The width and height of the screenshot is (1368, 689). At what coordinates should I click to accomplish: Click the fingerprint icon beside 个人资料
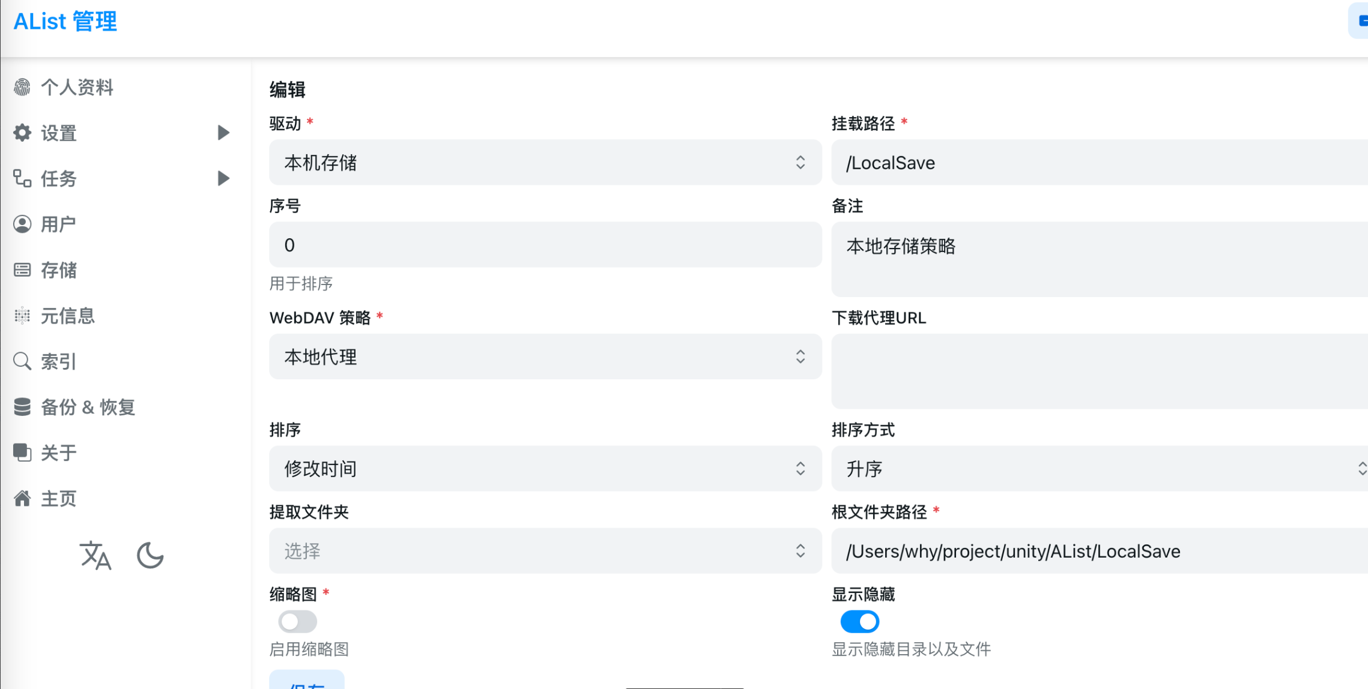22,88
